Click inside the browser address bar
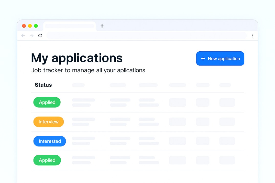The image size is (275, 183). pyautogui.click(x=146, y=36)
